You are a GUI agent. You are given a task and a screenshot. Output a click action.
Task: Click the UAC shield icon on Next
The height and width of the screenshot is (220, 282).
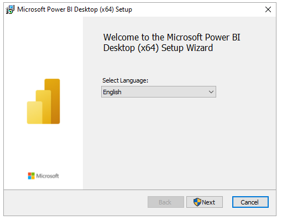pyautogui.click(x=197, y=202)
